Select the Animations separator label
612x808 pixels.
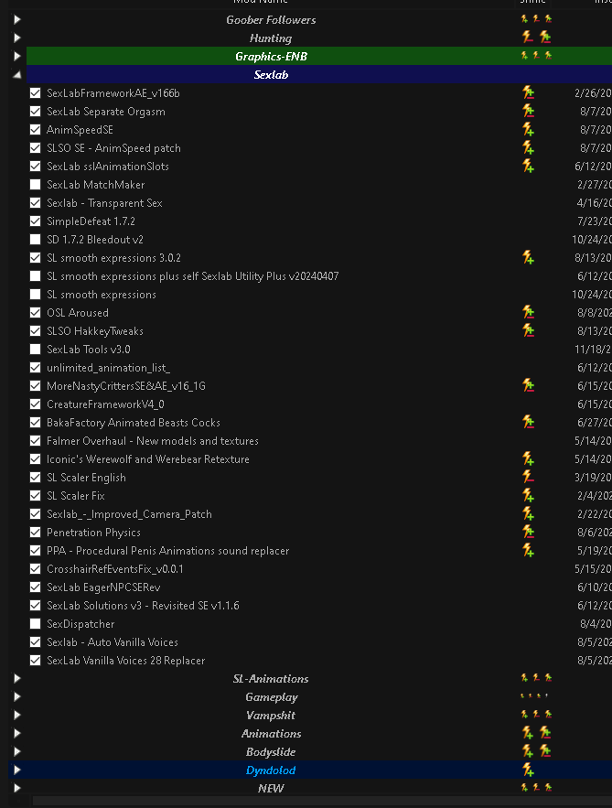click(x=272, y=733)
